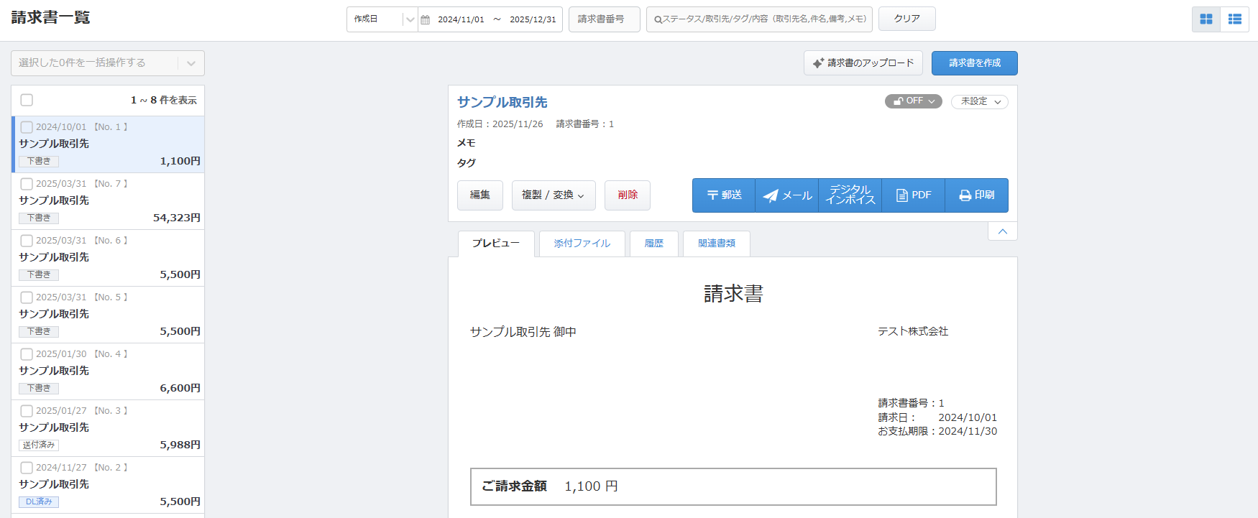Screen dimensions: 1258x518
Task: Send invoice via メール paper plane button
Action: click(x=787, y=195)
